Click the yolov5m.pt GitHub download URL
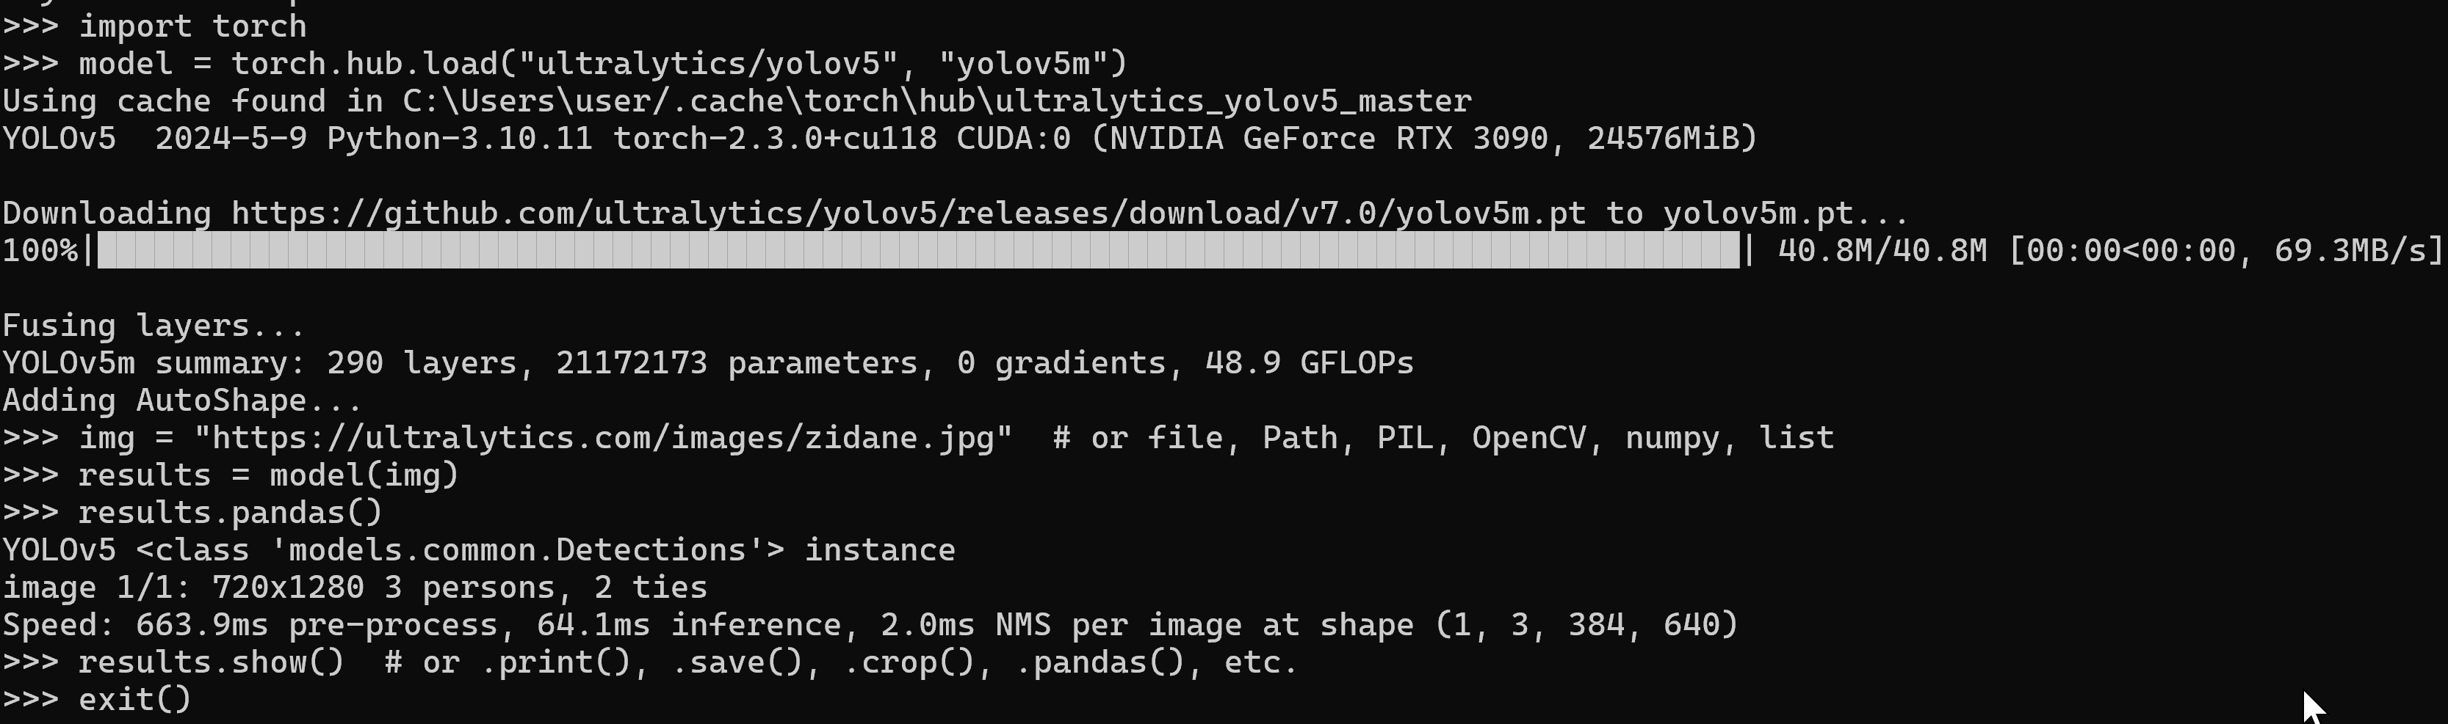This screenshot has width=2448, height=724. coord(909,213)
